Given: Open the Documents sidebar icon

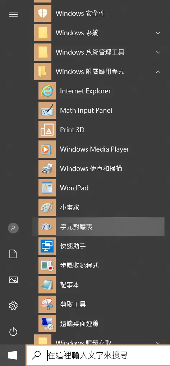Looking at the screenshot, I should click(x=13, y=254).
